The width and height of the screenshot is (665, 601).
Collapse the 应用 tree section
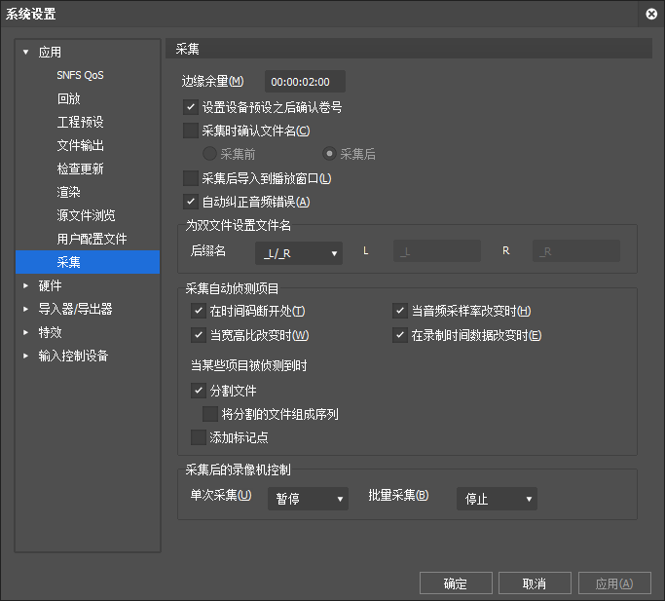(x=26, y=53)
